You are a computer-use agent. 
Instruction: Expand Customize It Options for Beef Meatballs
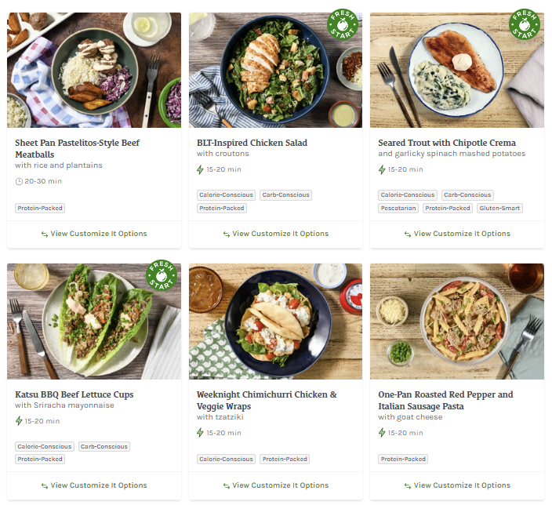(94, 234)
